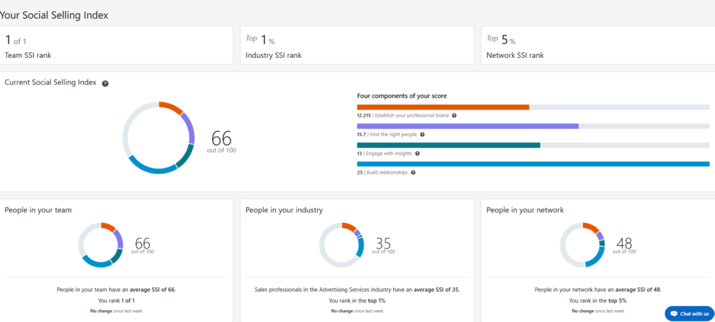Viewport: 715px width, 322px height.
Task: Click the 'average SSI of 66' team text
Action: (x=153, y=289)
